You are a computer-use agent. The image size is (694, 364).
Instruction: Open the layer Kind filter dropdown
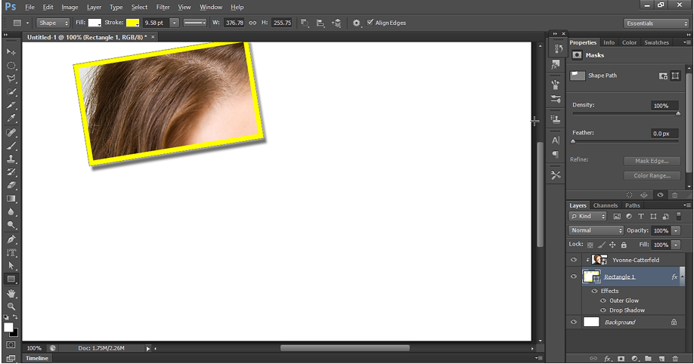point(587,216)
